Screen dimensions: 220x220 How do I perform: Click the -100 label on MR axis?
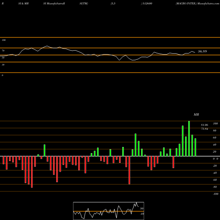click(216, 194)
